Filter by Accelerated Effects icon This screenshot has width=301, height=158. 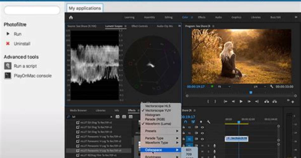click(118, 117)
